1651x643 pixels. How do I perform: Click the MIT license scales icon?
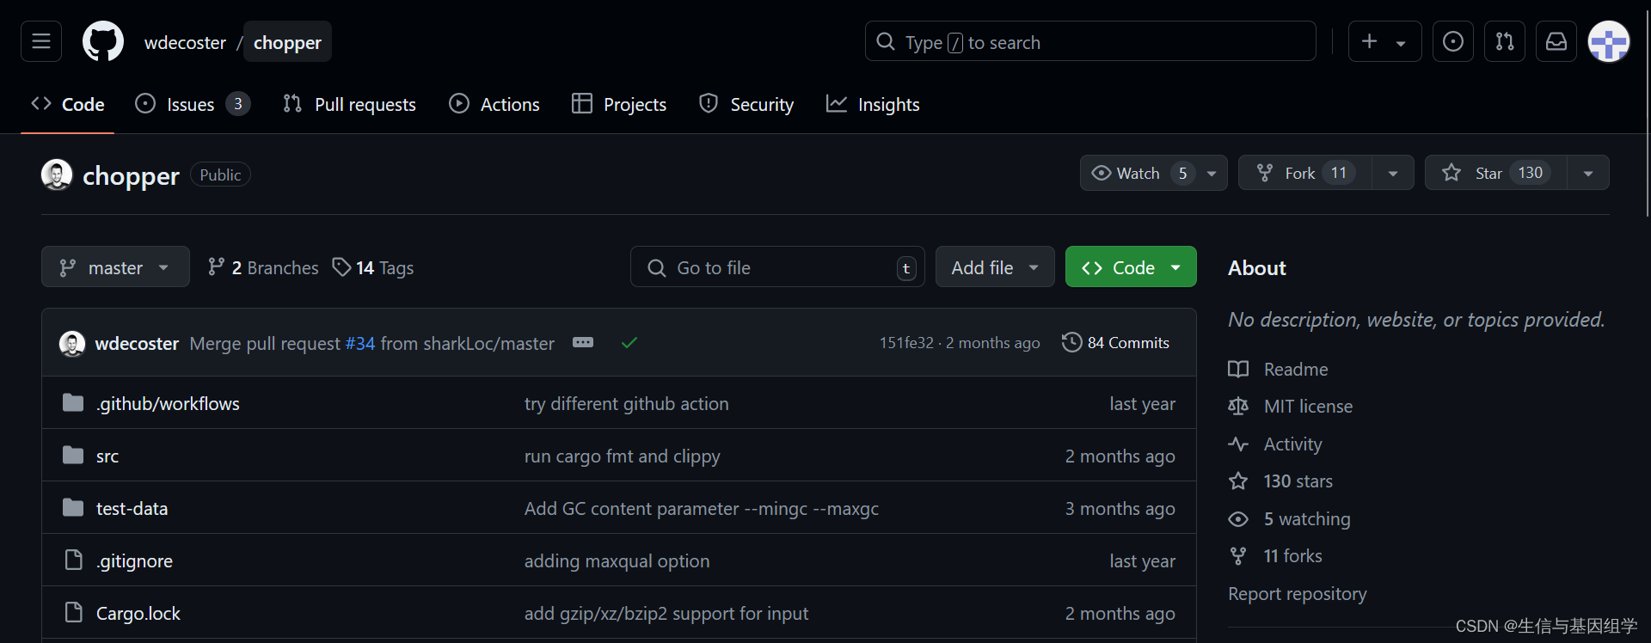tap(1238, 407)
